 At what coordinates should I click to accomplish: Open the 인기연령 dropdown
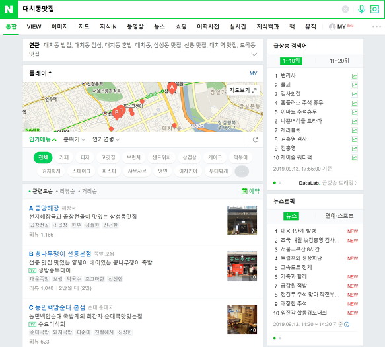tap(106, 139)
